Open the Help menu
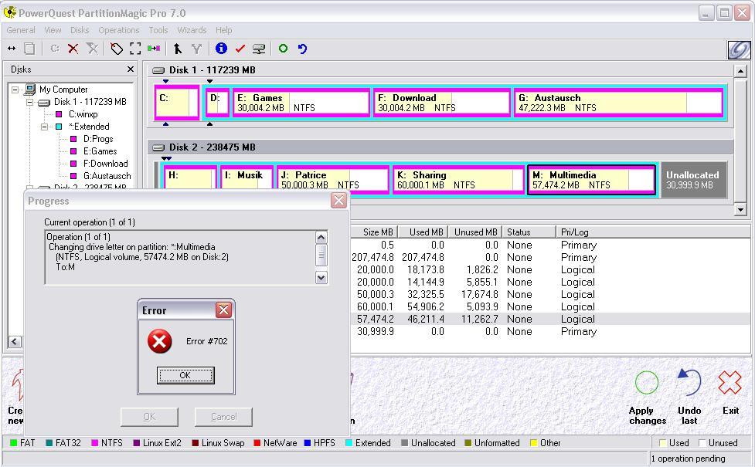Image resolution: width=755 pixels, height=467 pixels. coord(223,30)
